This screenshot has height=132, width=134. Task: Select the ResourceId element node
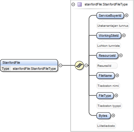(107, 56)
